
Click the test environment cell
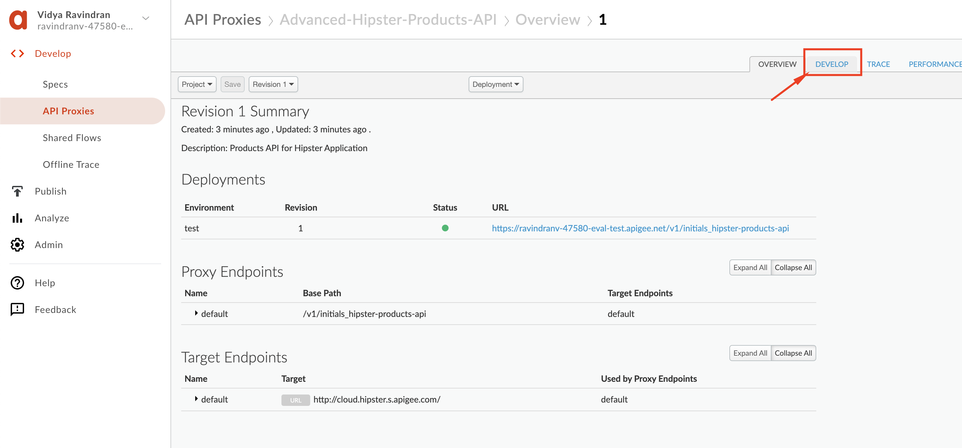(192, 228)
